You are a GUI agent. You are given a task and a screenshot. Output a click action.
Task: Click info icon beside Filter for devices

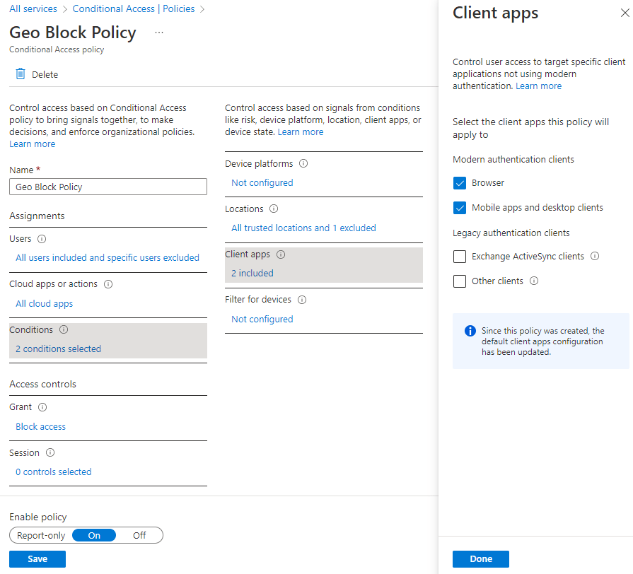[x=302, y=300]
